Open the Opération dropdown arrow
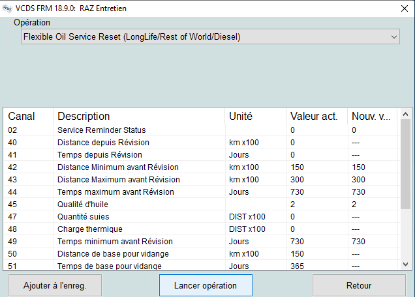The height and width of the screenshot is (297, 415). [x=394, y=36]
